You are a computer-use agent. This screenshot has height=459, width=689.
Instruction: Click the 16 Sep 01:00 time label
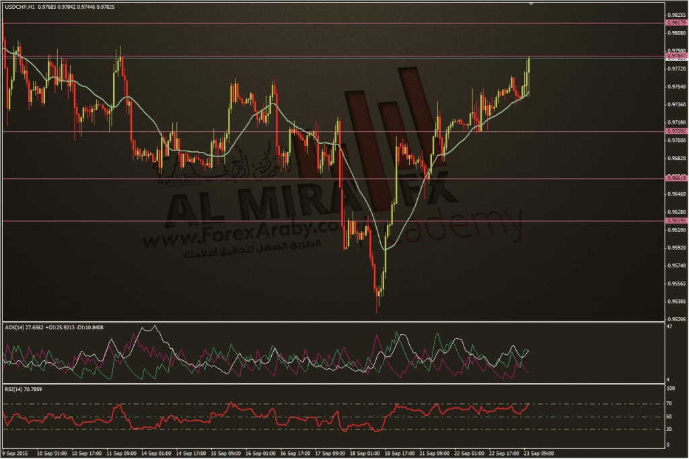click(260, 454)
